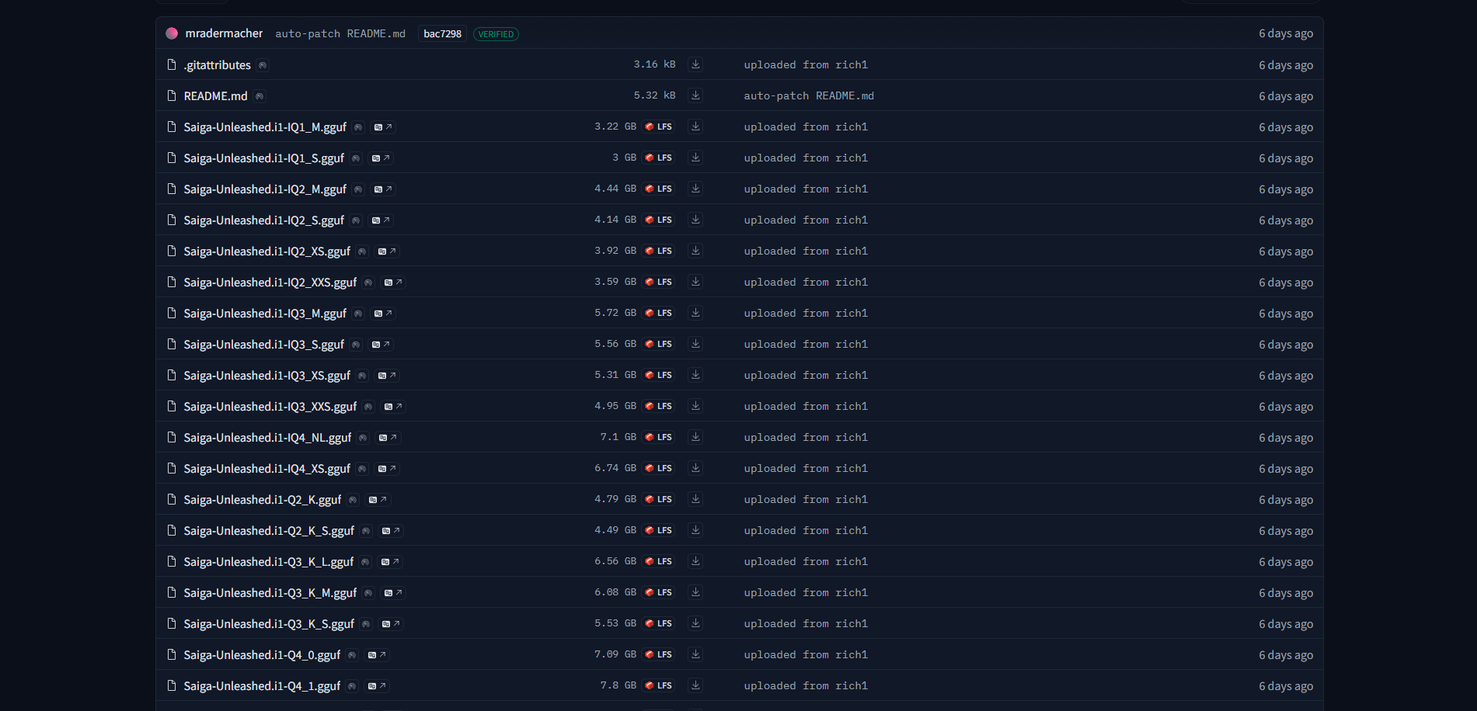Open 'uploaded from rich1' commit for Q4_0

click(806, 654)
